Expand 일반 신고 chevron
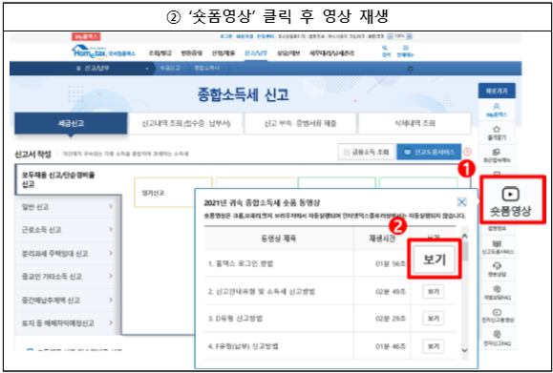The width and height of the screenshot is (553, 373). coord(111,206)
